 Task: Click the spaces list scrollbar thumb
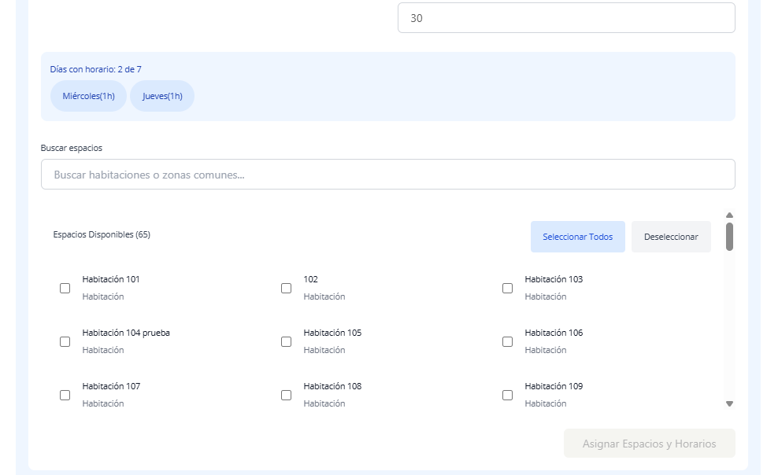pos(729,237)
